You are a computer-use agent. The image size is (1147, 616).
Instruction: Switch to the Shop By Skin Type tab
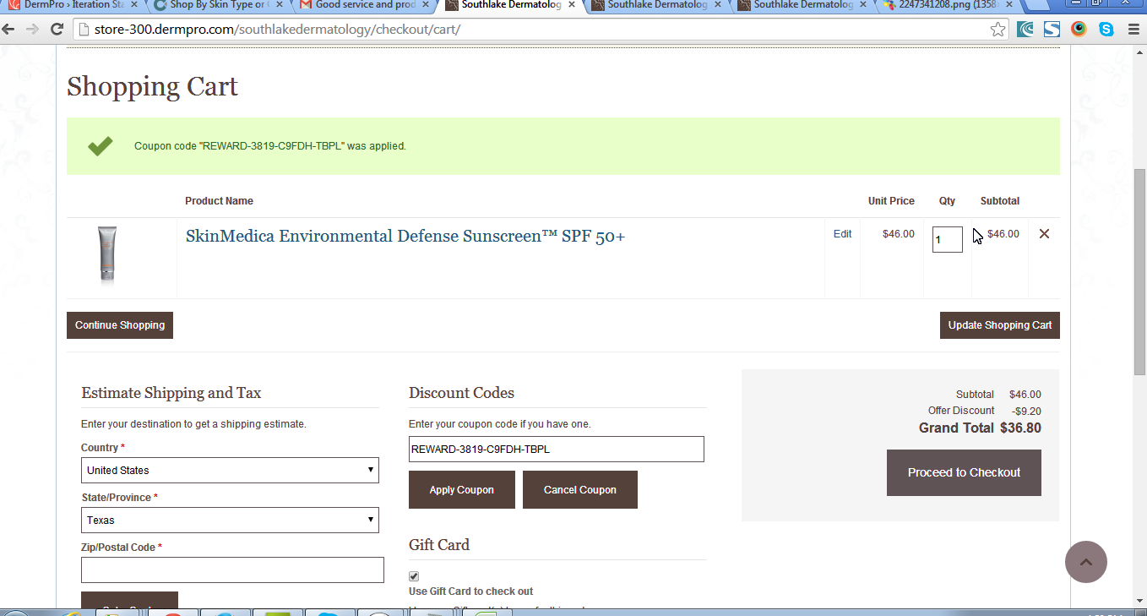(x=217, y=5)
